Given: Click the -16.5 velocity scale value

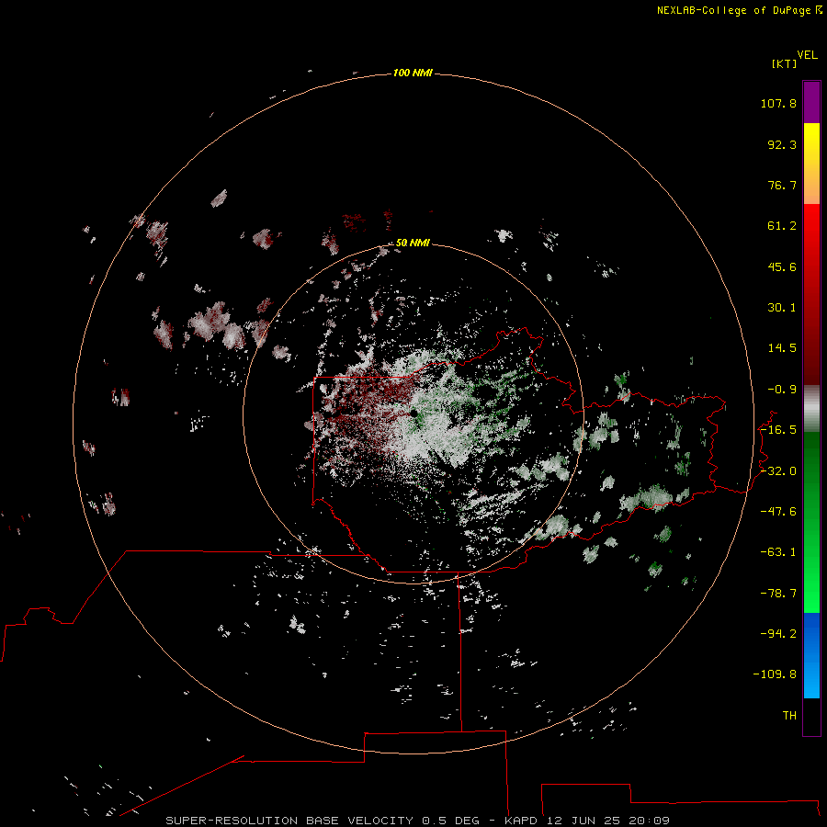Looking at the screenshot, I should click(778, 430).
